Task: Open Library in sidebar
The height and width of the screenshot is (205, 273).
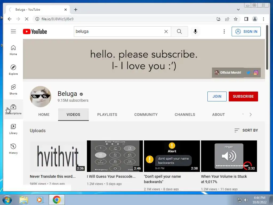Action: (x=13, y=129)
